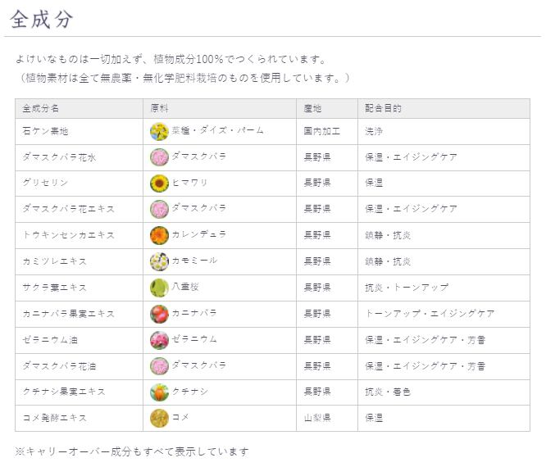This screenshot has width=546, height=467.
Task: Click the chamomile flower icon by カモミール
Action: (x=159, y=261)
